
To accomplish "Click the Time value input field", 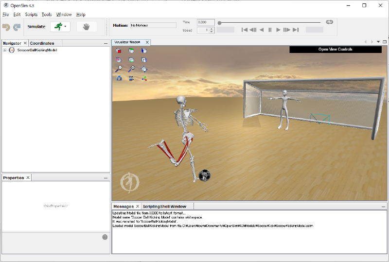I will 206,22.
